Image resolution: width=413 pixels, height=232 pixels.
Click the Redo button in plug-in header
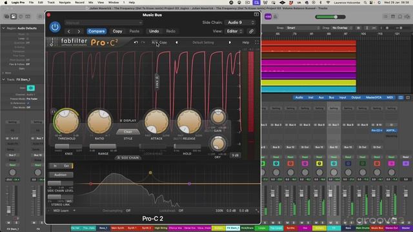[x=170, y=32]
